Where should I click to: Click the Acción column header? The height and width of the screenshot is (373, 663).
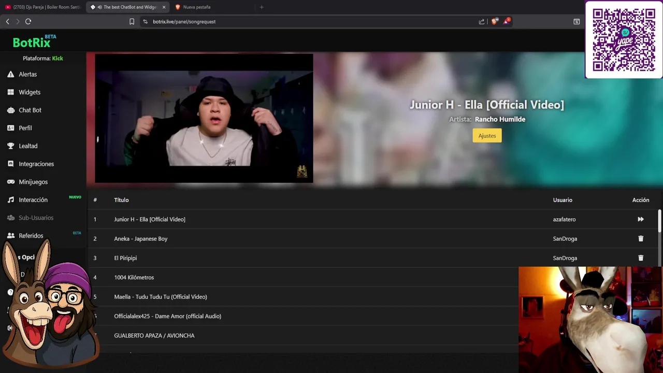coord(641,200)
